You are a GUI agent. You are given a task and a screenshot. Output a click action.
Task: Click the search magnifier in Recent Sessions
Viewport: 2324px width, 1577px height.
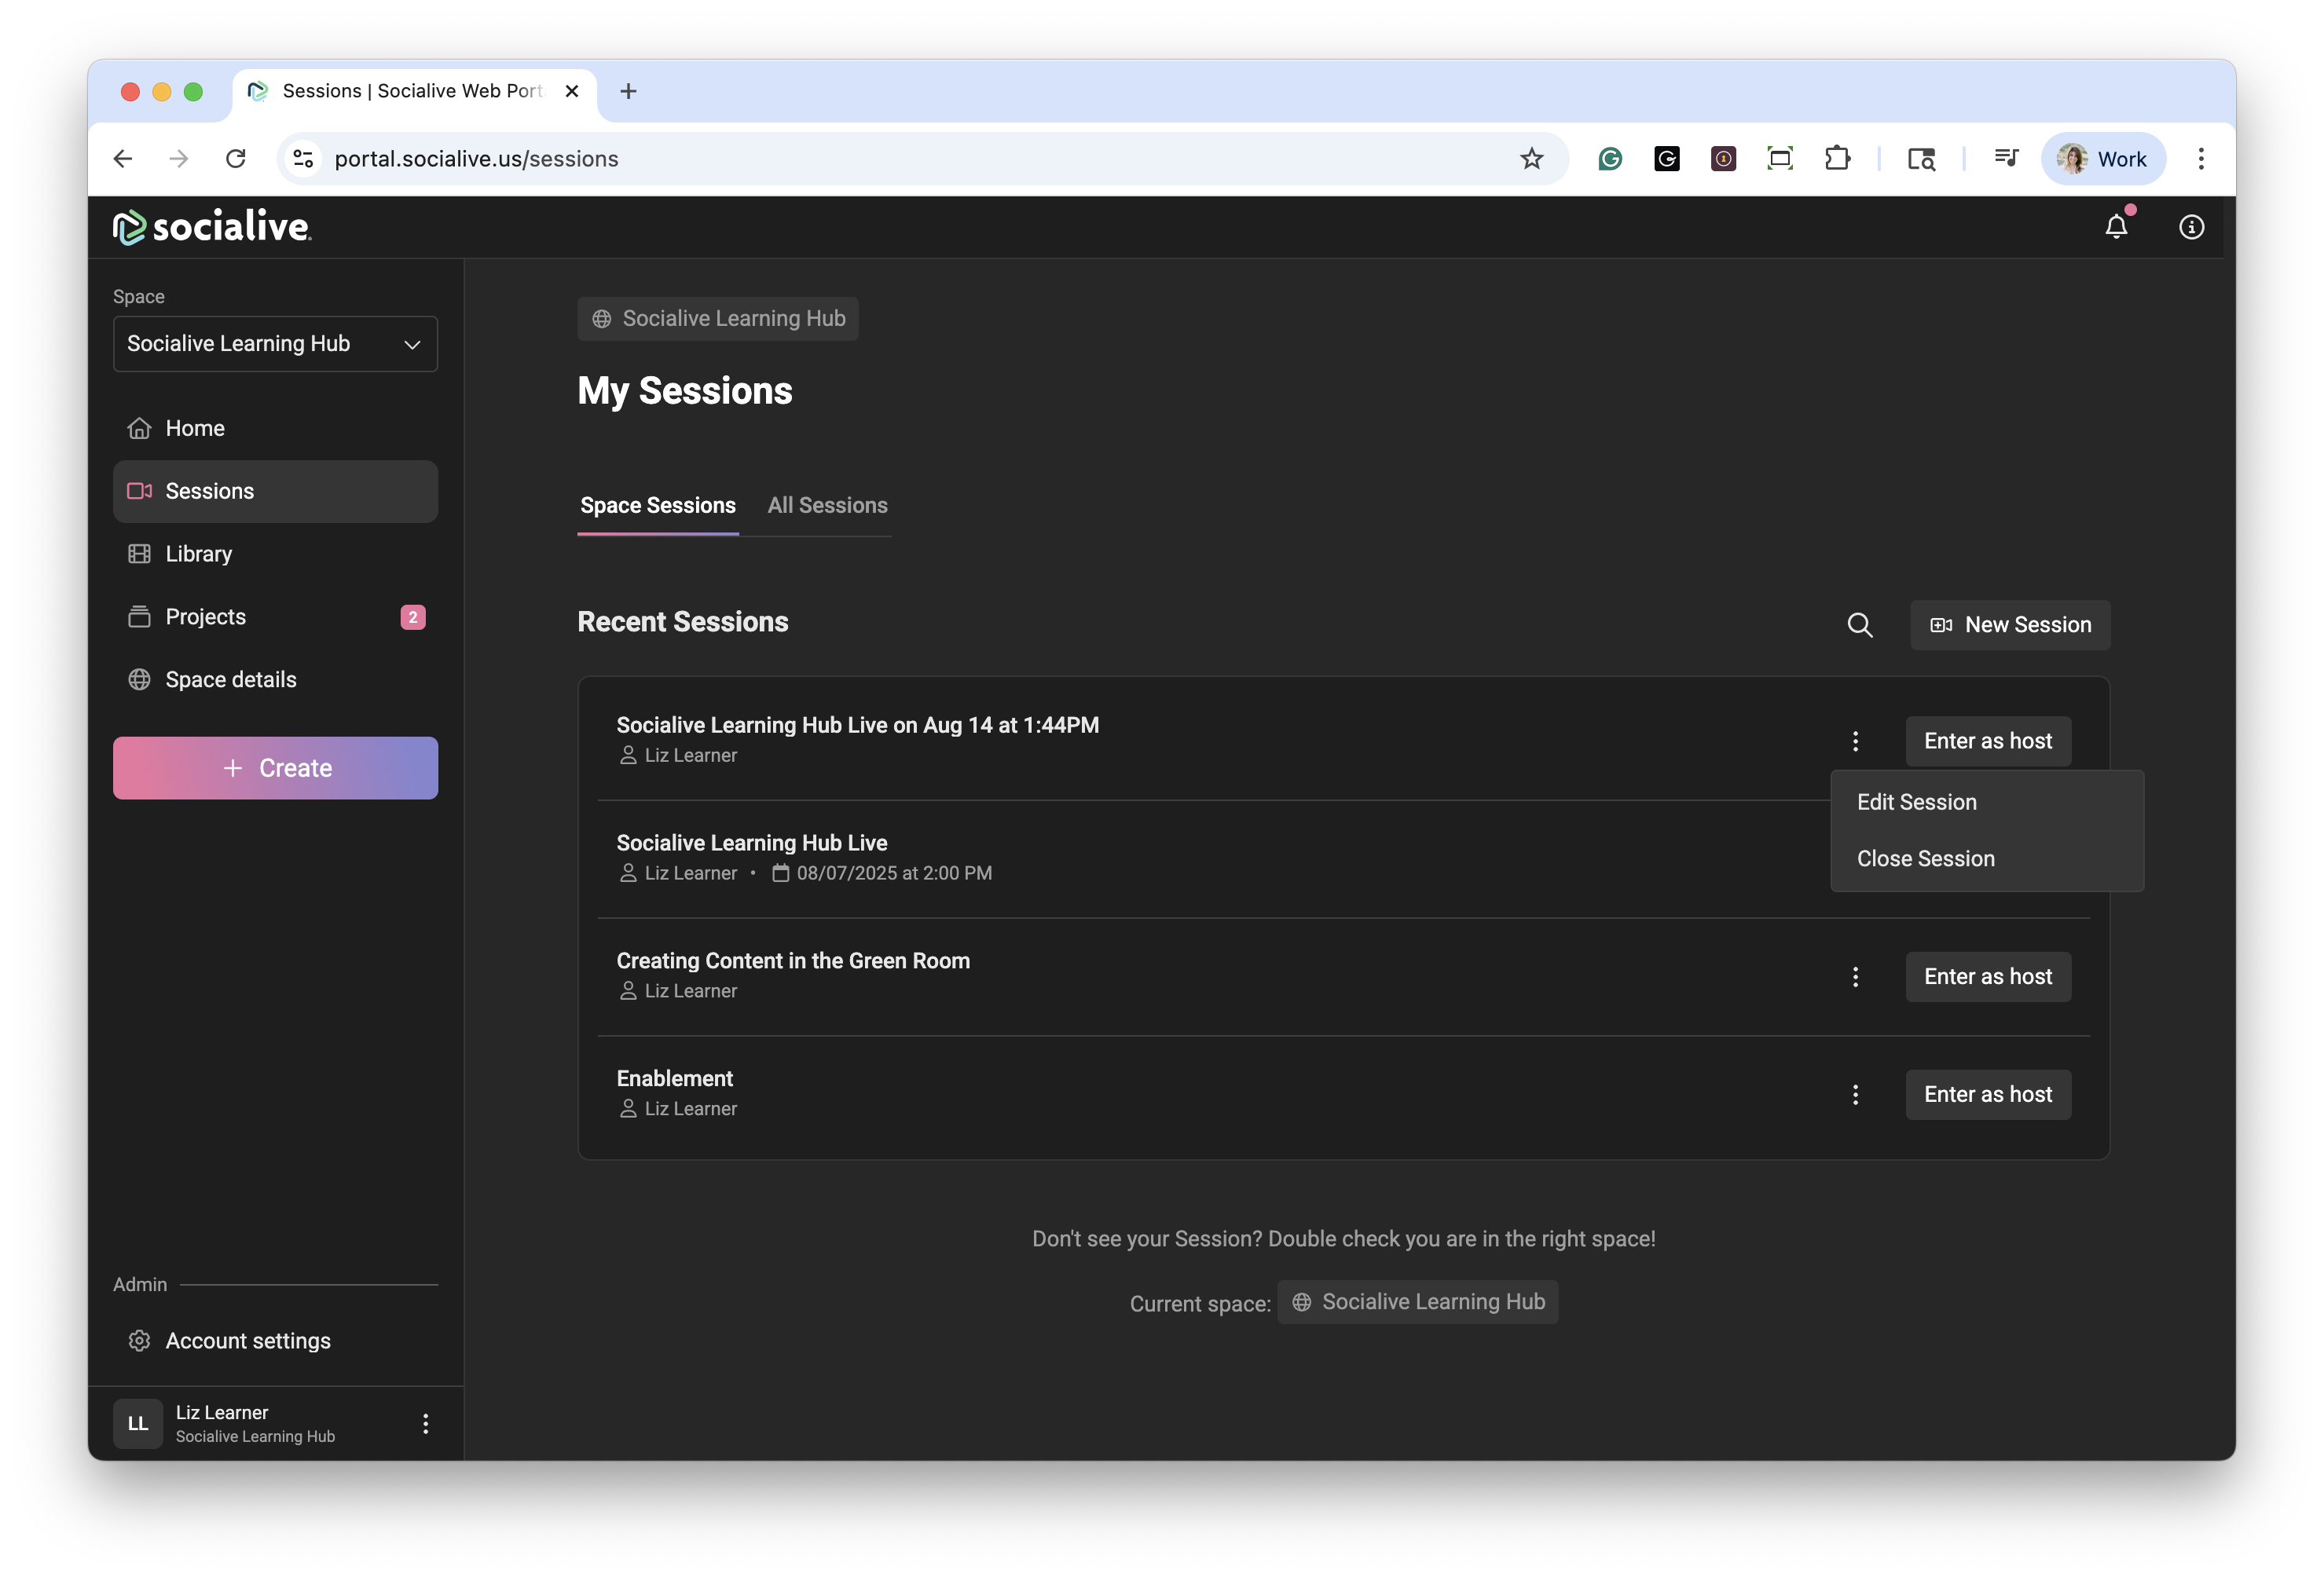coord(1859,624)
